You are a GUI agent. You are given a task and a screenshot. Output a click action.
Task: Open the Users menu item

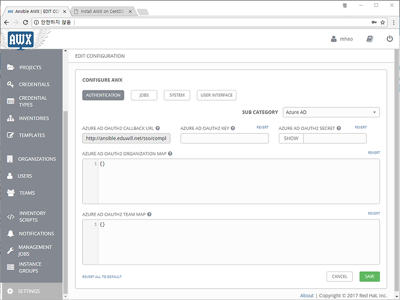(24, 176)
